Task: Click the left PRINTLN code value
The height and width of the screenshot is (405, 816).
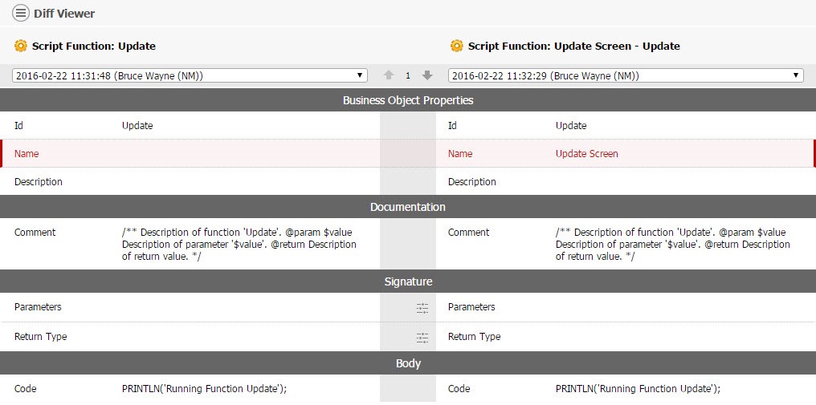Action: tap(204, 389)
